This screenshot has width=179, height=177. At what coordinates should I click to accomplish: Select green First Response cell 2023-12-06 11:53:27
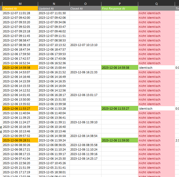(x=120, y=109)
